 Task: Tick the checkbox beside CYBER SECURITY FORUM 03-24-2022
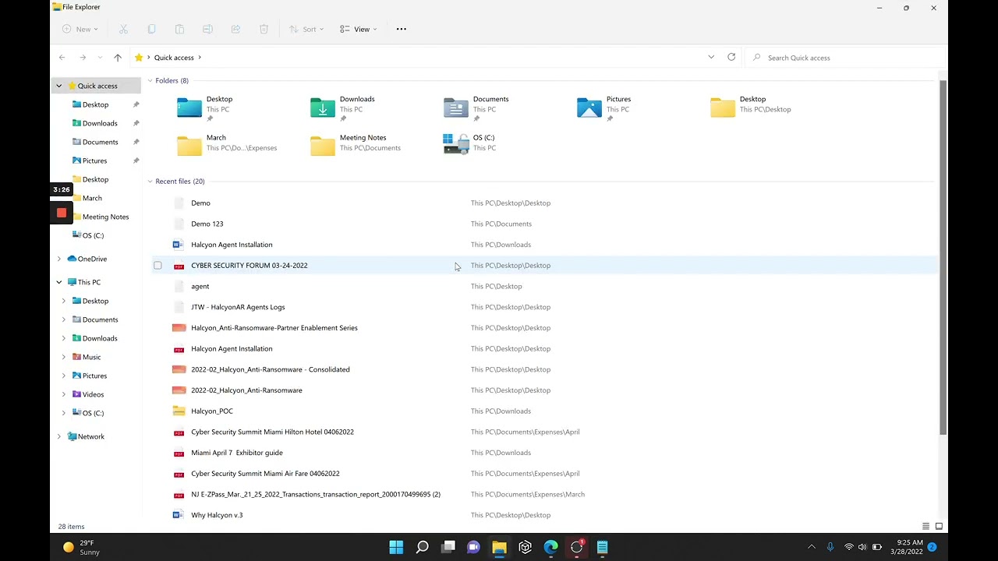157,266
